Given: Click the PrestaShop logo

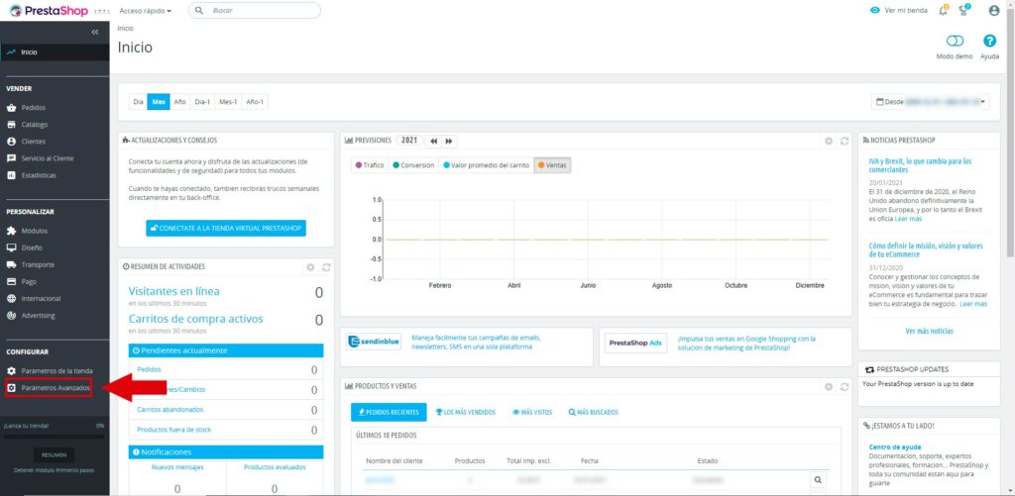Looking at the screenshot, I should 50,10.
